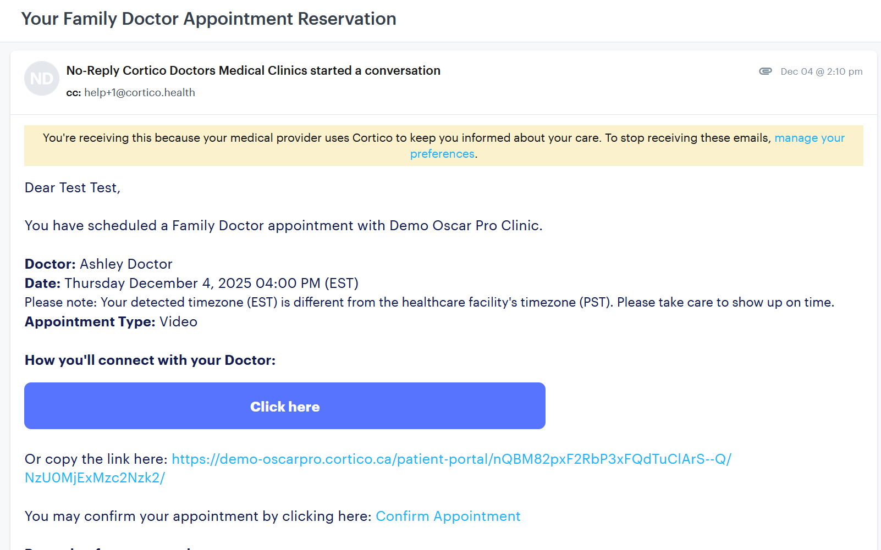Viewport: 881px width, 550px height.
Task: Click the yellow Cortico notification banner text
Action: coord(407,138)
